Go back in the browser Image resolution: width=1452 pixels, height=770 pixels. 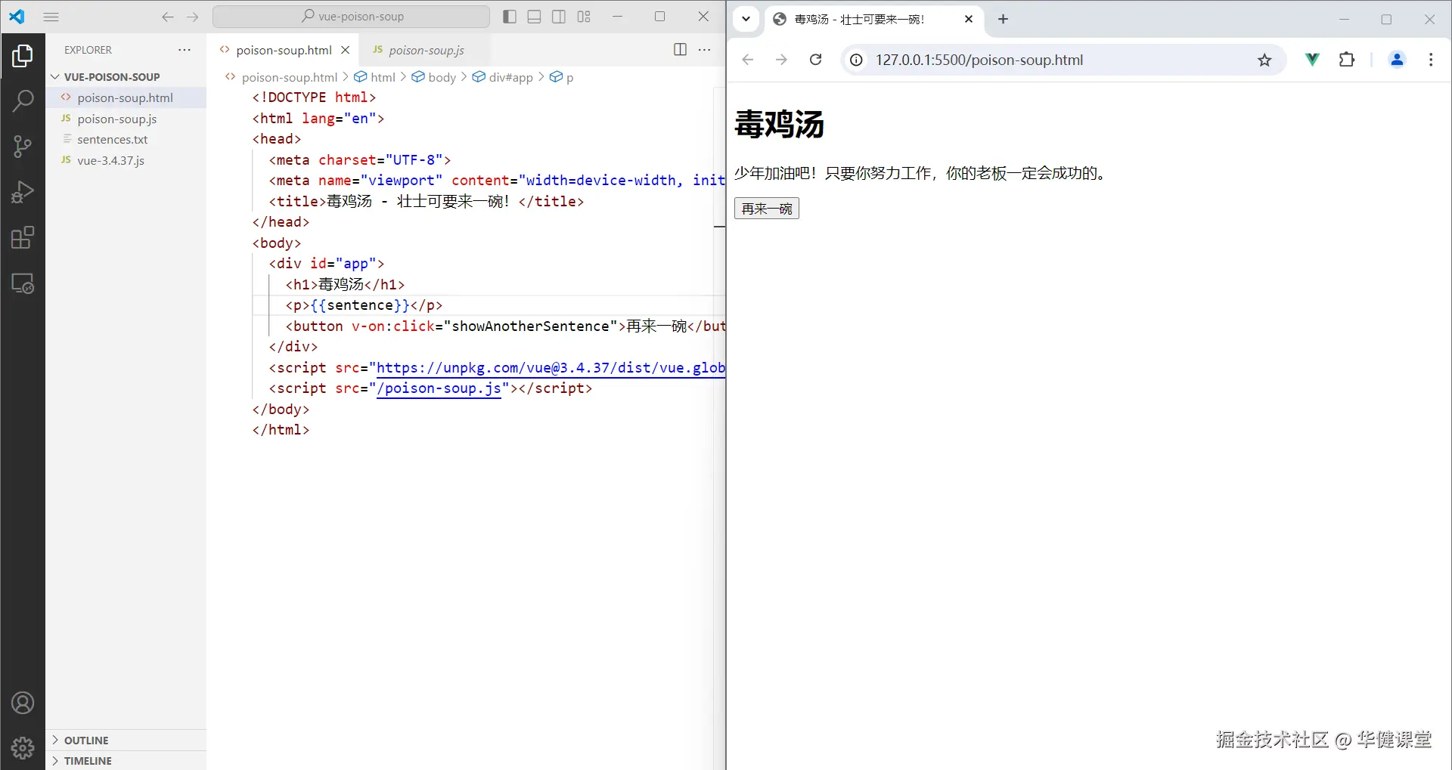tap(748, 60)
